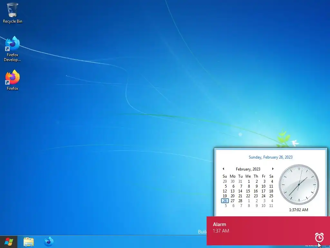Click the February, 2023 month header

pos(248,169)
